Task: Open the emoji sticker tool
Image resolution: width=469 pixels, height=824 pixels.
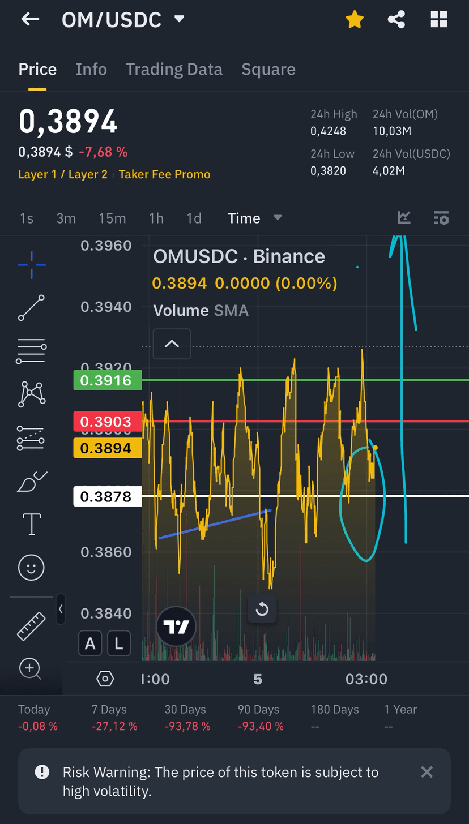Action: coord(31,567)
